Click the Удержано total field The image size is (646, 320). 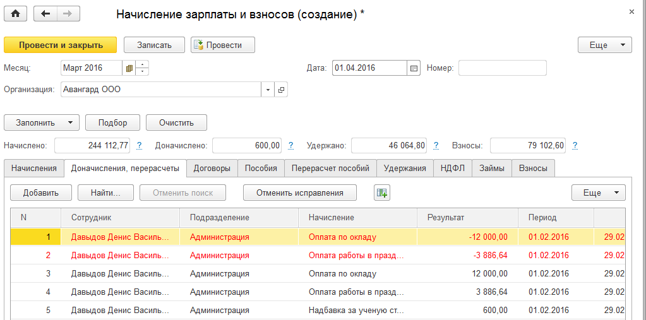[389, 145]
